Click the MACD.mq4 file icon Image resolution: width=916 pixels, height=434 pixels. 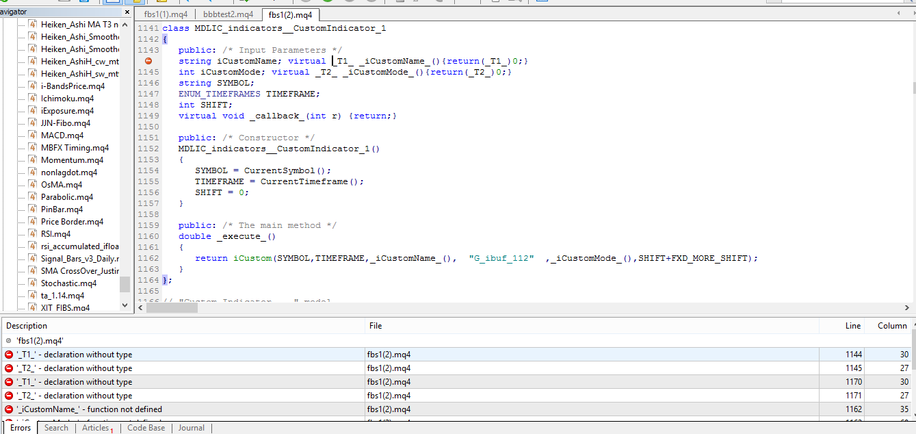coord(33,136)
